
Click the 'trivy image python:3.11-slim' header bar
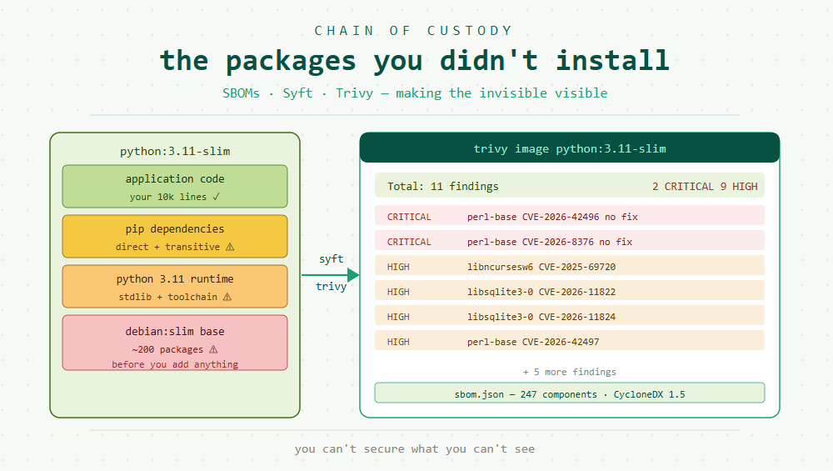click(570, 148)
